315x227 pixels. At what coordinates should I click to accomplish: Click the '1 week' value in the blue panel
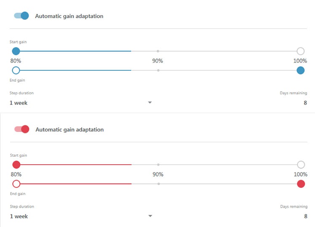tap(19, 103)
